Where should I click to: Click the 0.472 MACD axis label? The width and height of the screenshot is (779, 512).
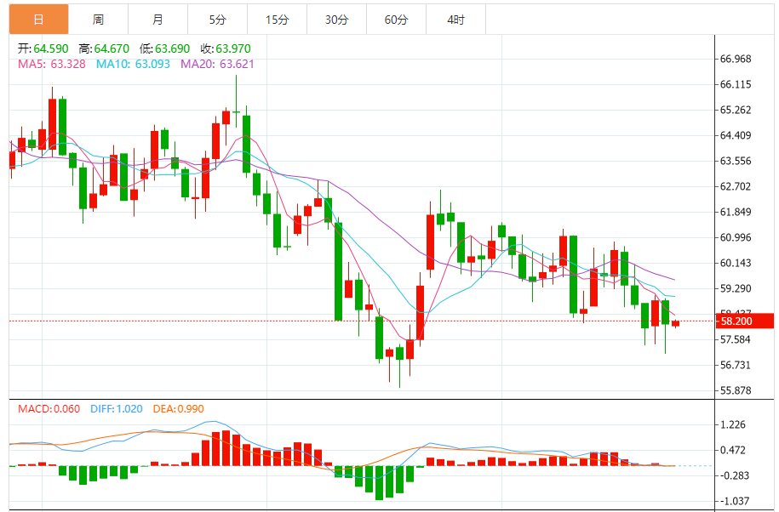coord(733,450)
